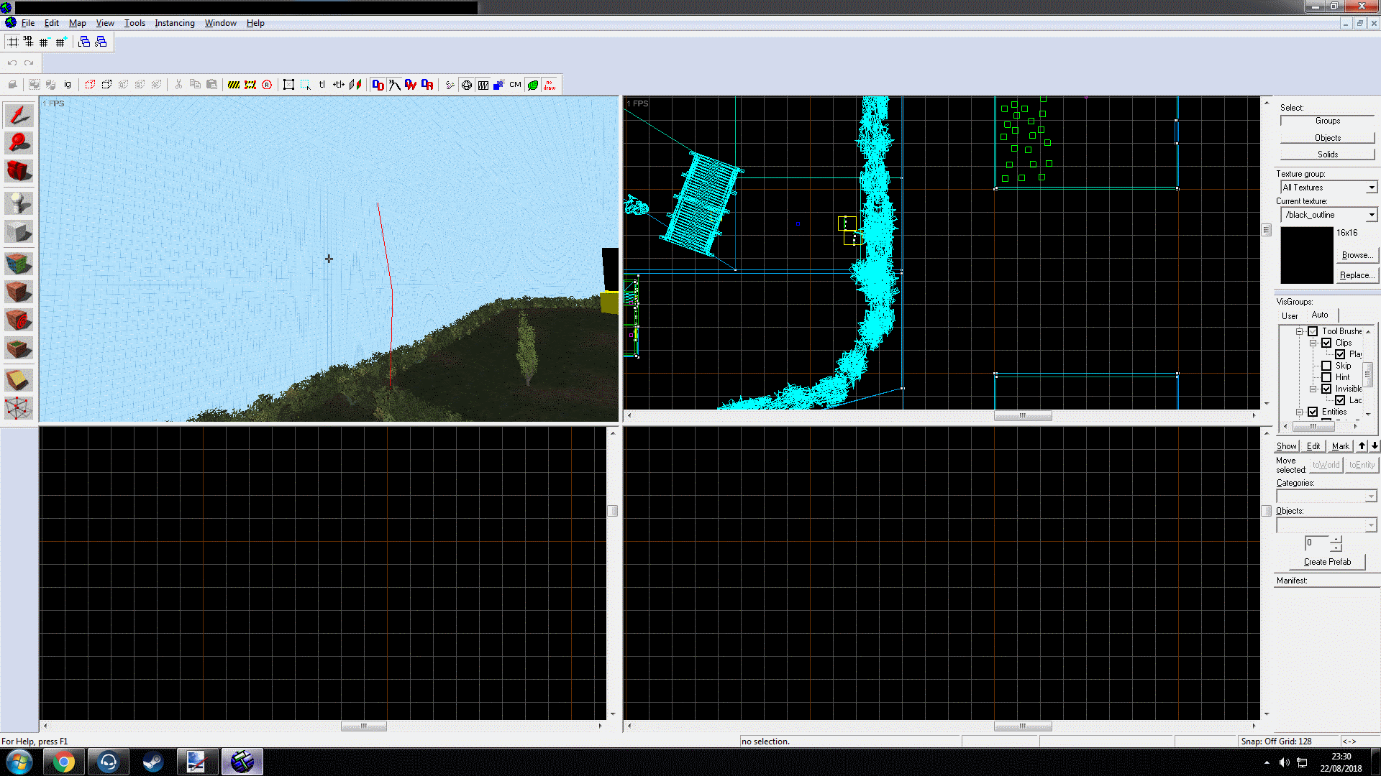This screenshot has height=776, width=1381.
Task: Click the Solids select button
Action: pyautogui.click(x=1327, y=154)
